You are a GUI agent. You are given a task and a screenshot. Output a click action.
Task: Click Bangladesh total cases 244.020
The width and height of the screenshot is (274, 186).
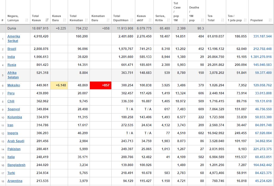(43, 165)
